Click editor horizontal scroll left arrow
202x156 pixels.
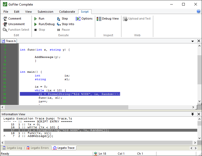[x=2, y=107]
